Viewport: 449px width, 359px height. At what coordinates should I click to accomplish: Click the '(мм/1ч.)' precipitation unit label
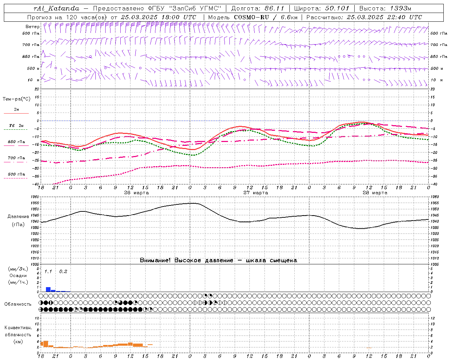(18, 282)
